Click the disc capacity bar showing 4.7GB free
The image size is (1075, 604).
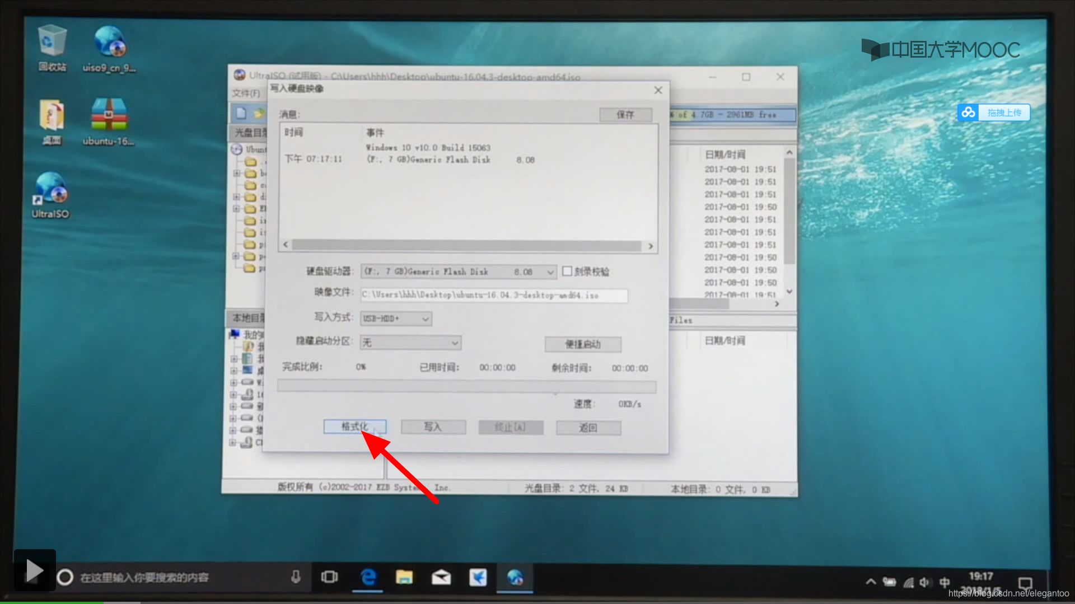[x=732, y=114]
